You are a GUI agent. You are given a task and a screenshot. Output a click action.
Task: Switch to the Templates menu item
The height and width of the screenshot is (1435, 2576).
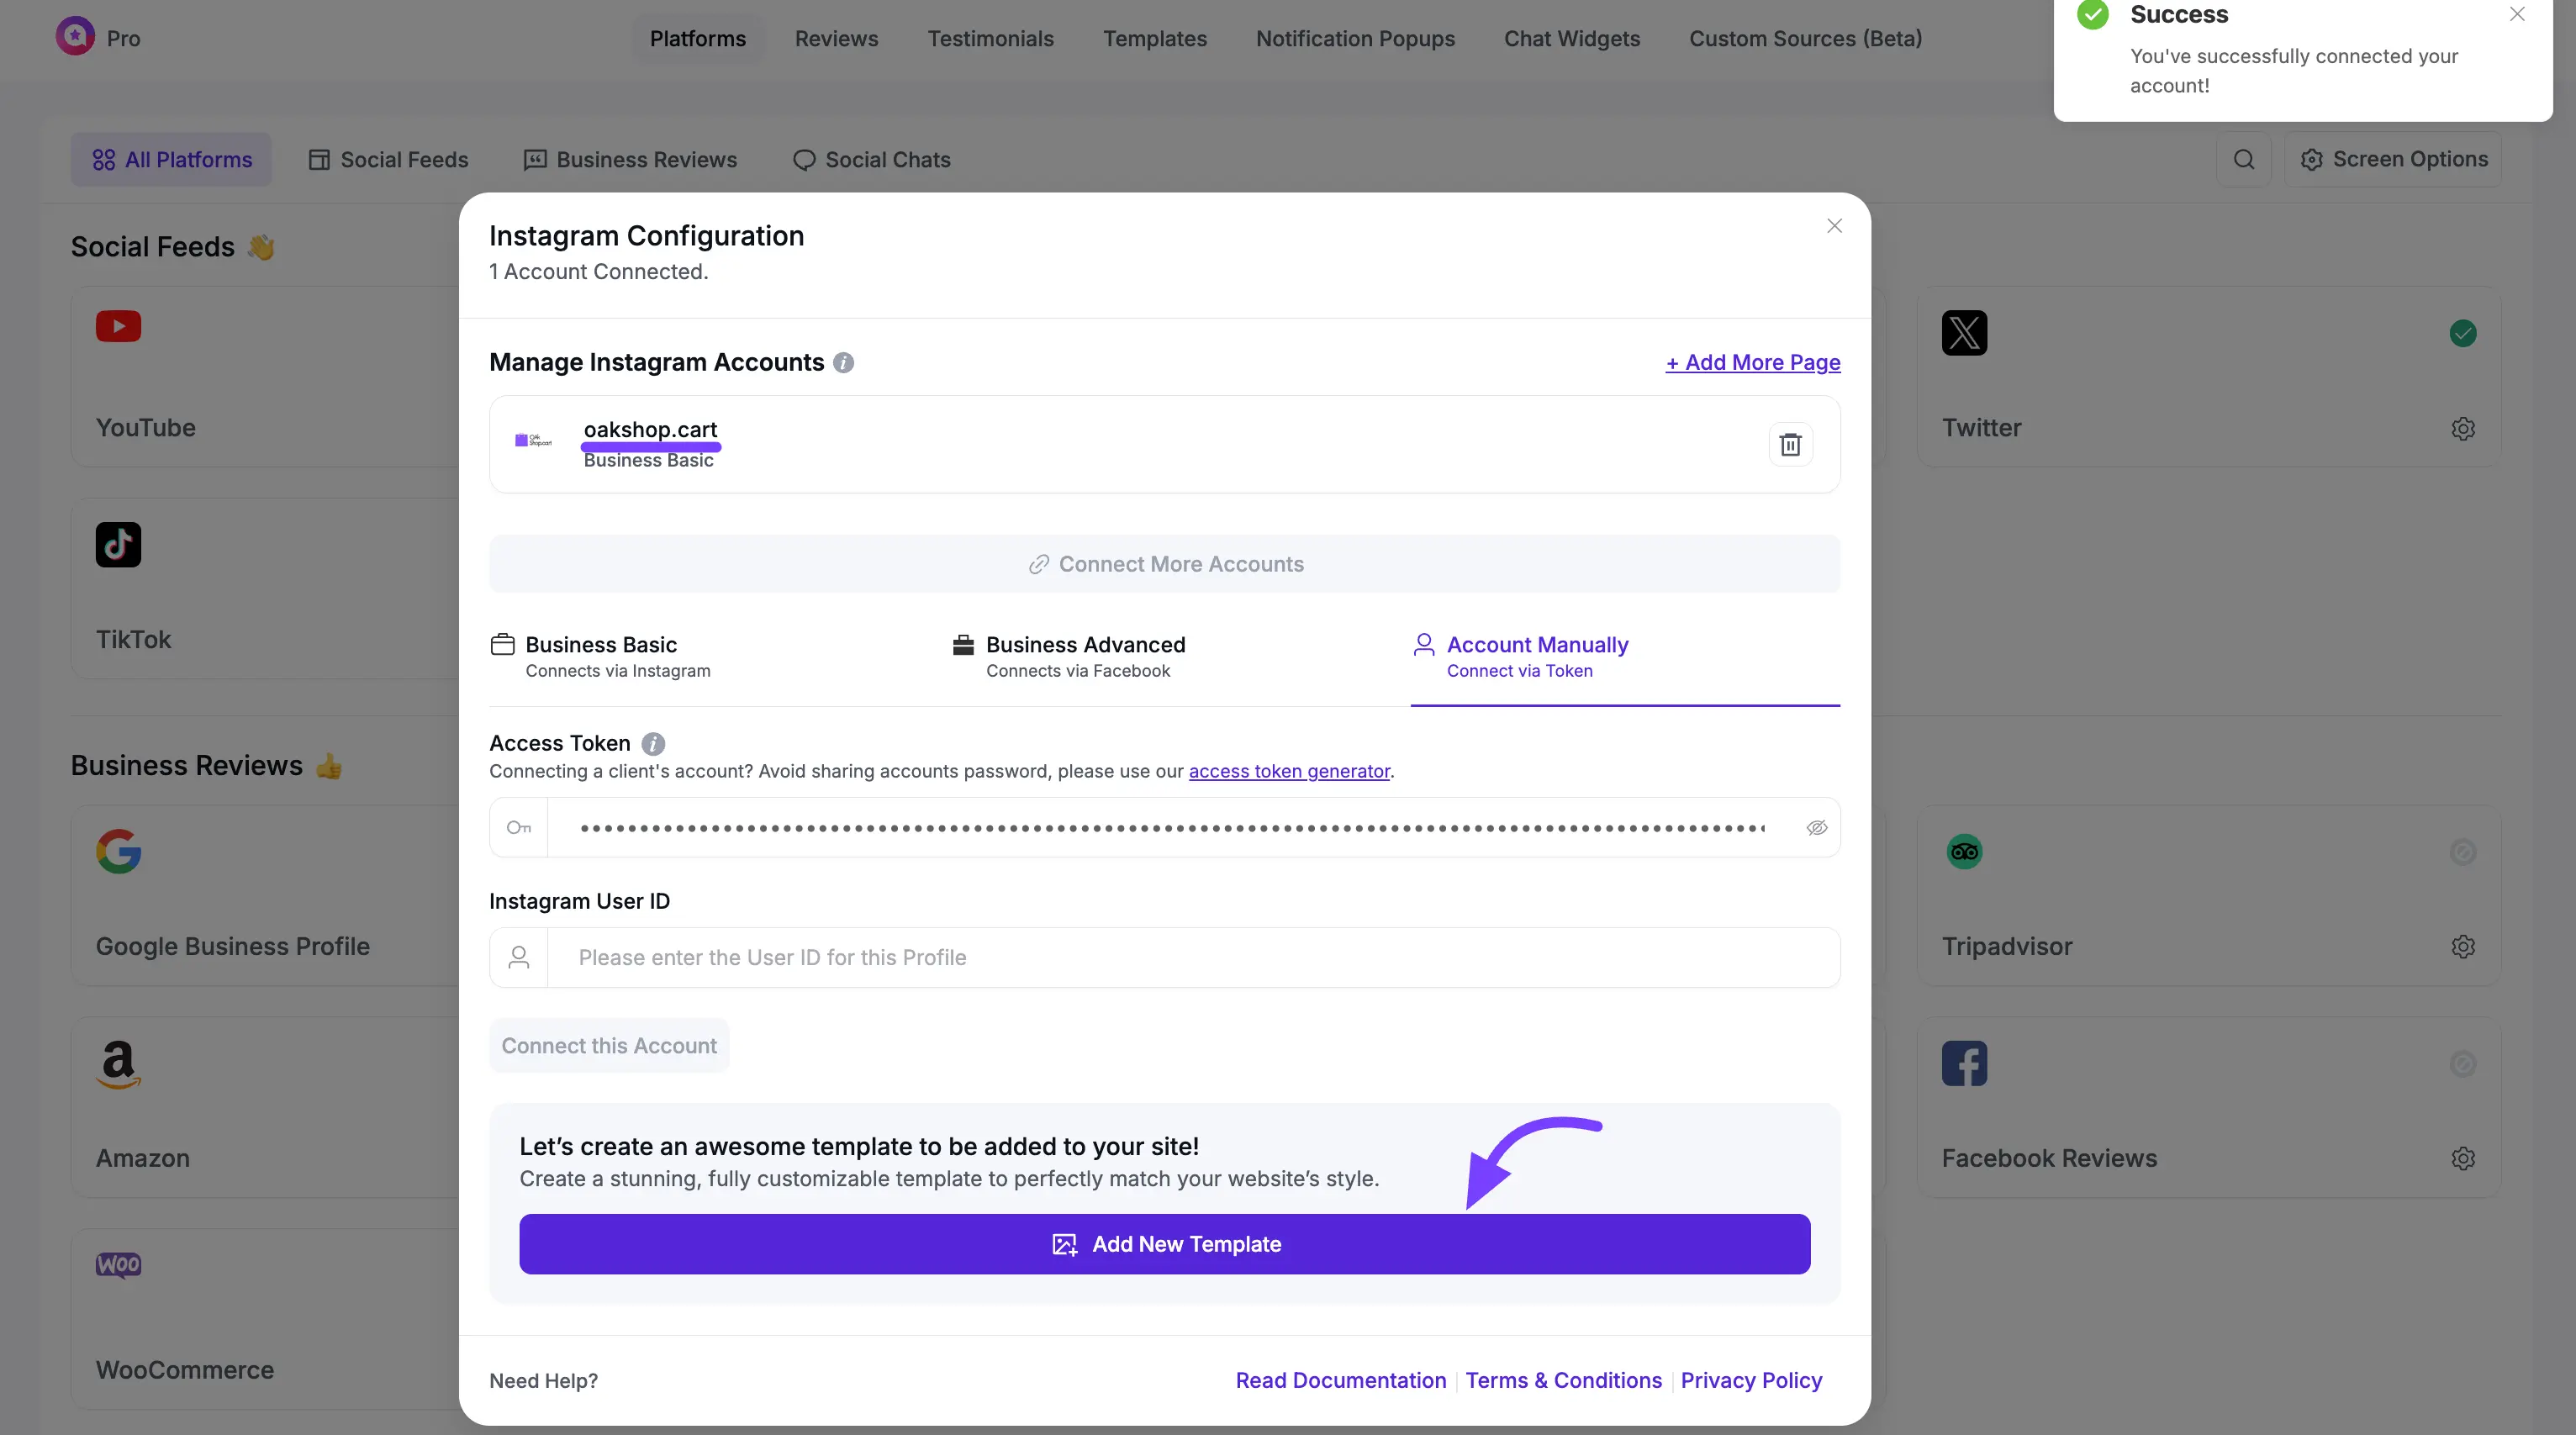(1155, 38)
